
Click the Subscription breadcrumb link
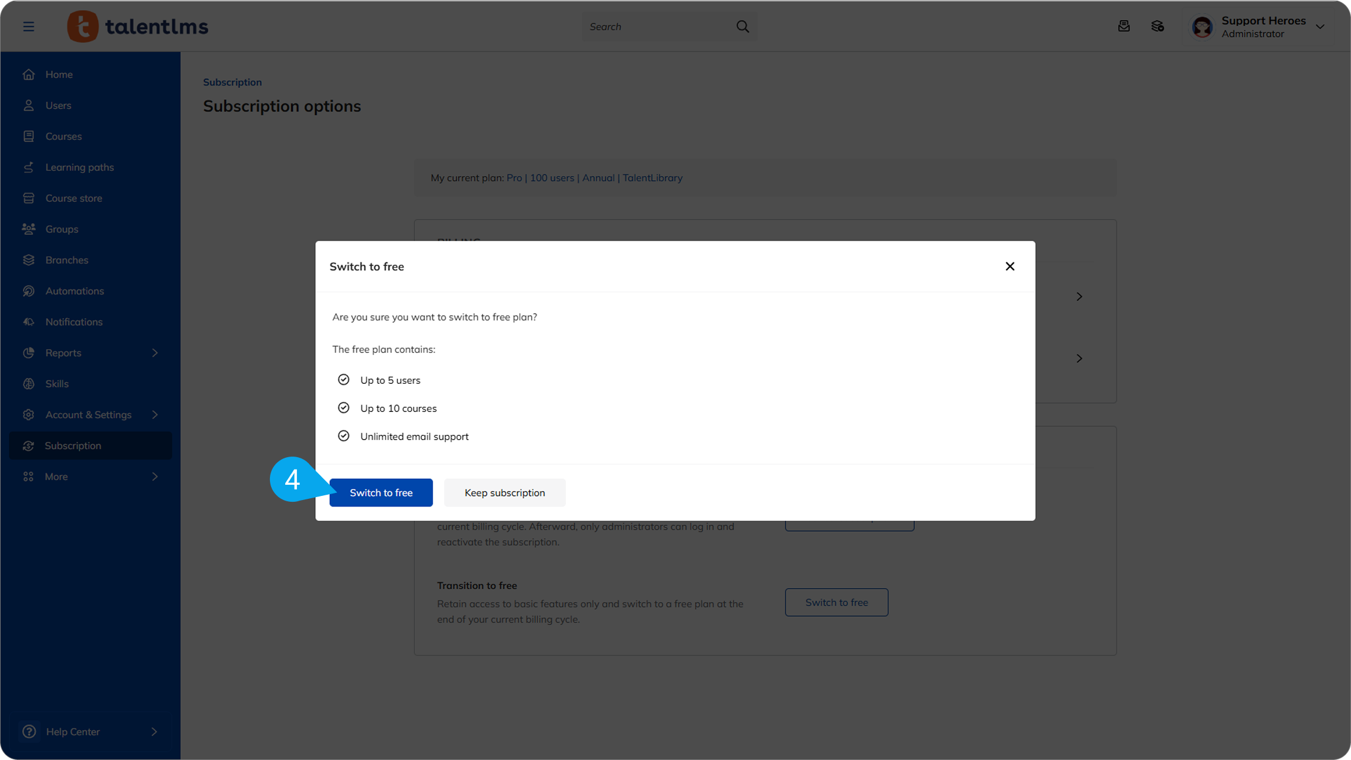click(232, 82)
